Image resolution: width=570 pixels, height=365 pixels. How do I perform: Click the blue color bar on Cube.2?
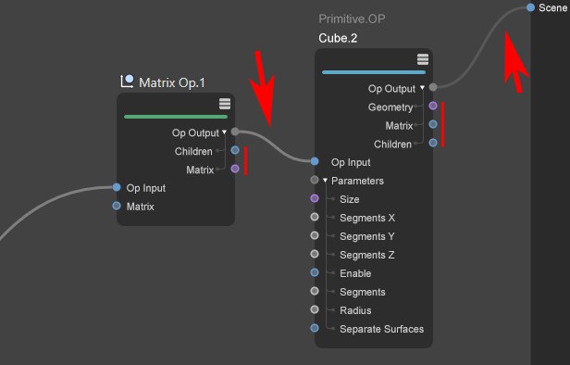click(x=374, y=72)
